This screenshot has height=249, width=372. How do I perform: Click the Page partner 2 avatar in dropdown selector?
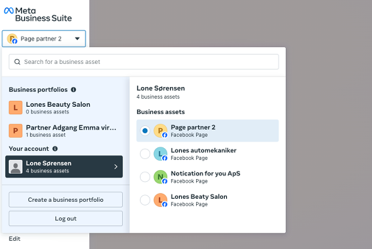[x=12, y=39]
